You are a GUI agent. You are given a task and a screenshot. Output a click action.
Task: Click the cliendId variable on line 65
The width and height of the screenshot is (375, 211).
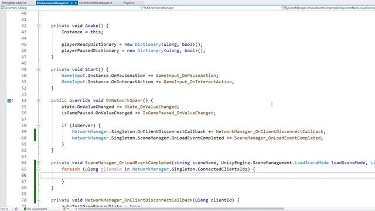coord(111,169)
